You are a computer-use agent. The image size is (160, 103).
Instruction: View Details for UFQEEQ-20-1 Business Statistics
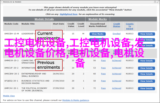pos(146,81)
